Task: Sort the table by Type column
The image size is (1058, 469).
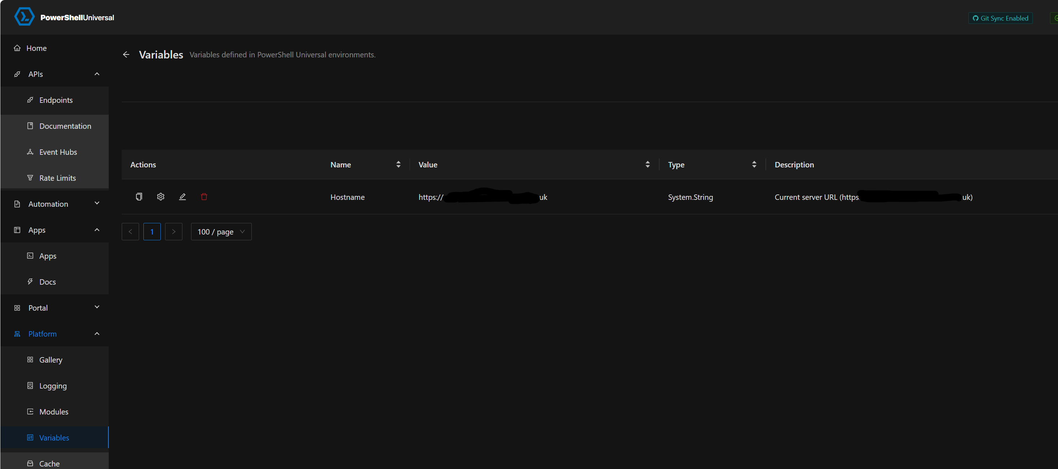Action: [x=754, y=165]
